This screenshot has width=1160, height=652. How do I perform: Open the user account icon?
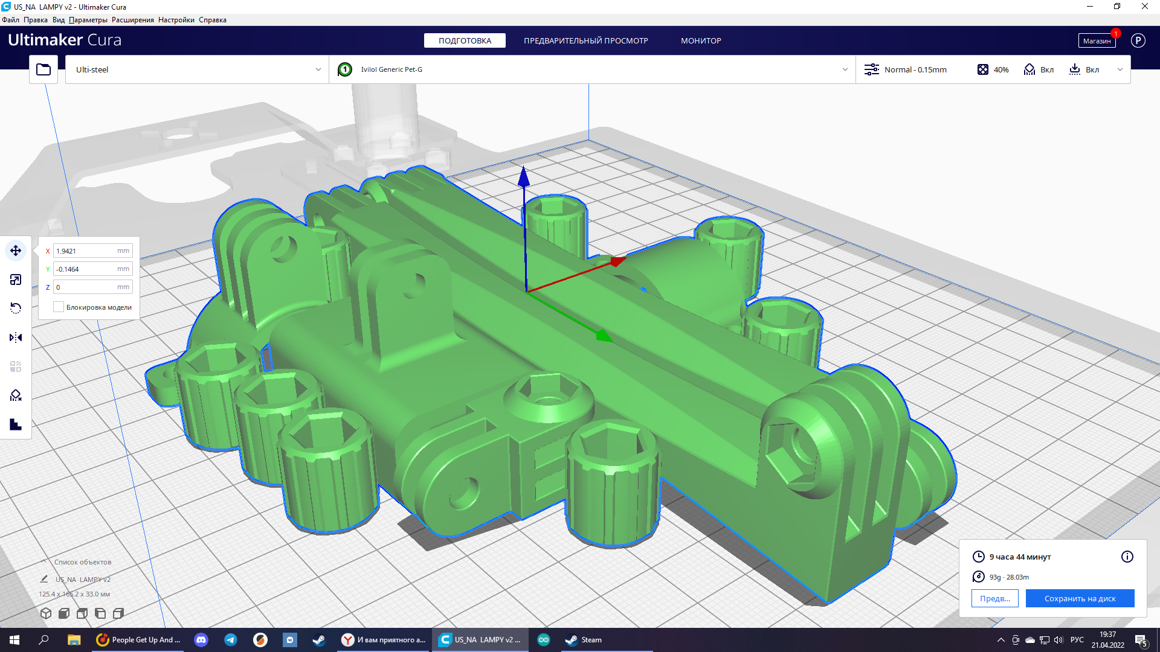[x=1138, y=40]
